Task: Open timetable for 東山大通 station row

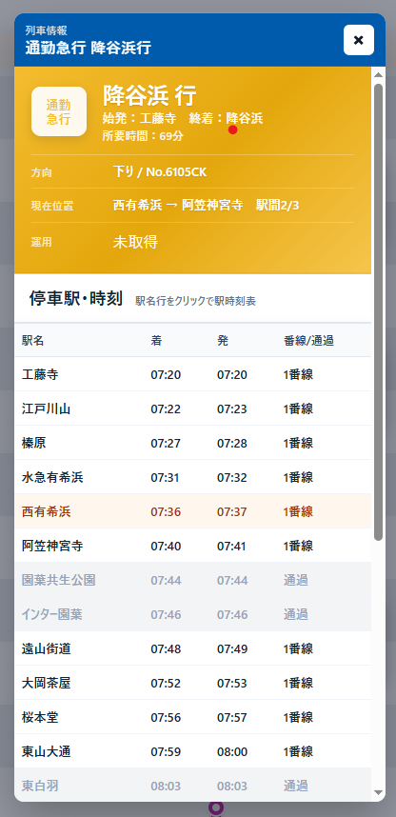Action: [193, 752]
